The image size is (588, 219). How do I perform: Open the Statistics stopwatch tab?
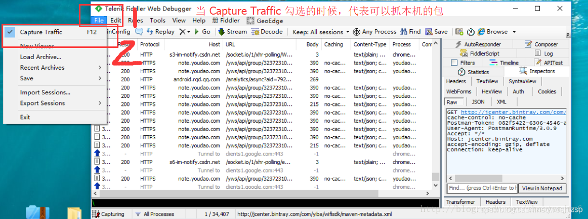(x=473, y=72)
